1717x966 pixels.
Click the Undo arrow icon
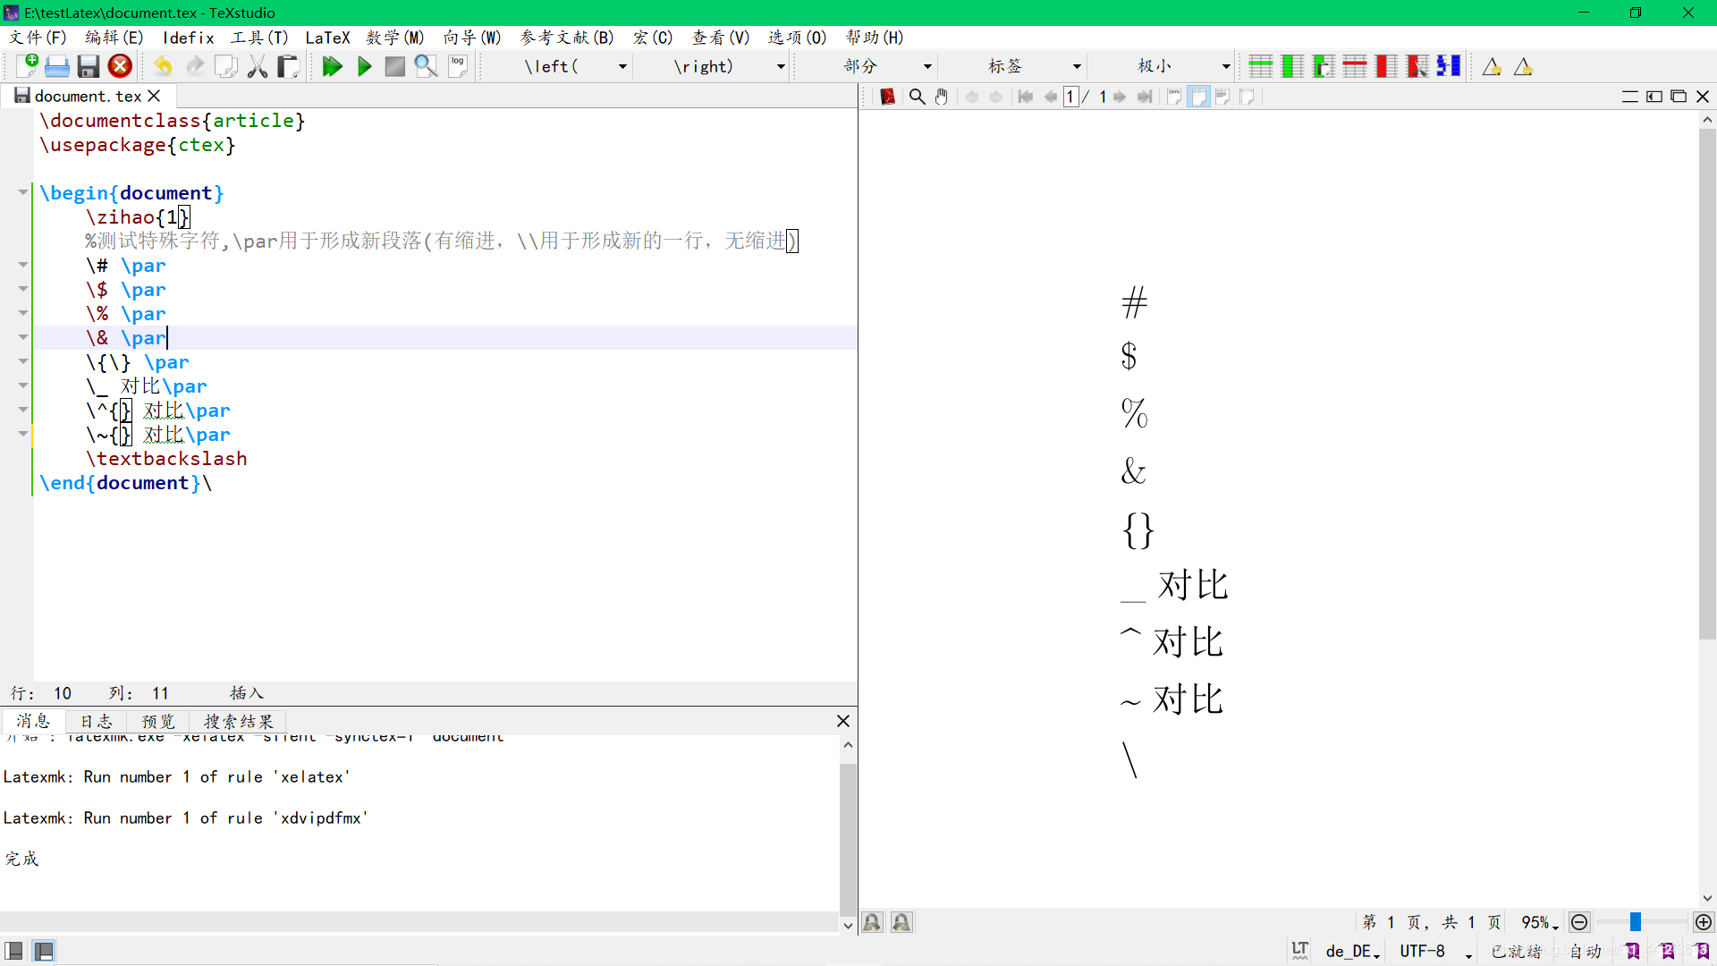[x=163, y=66]
